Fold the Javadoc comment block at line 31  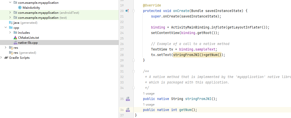pos(134,71)
